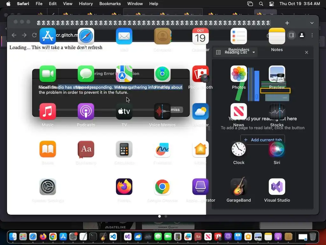Screen dimensions: 326x245
Task: Launch Notes from the Launchpad grid
Action: pos(277,36)
